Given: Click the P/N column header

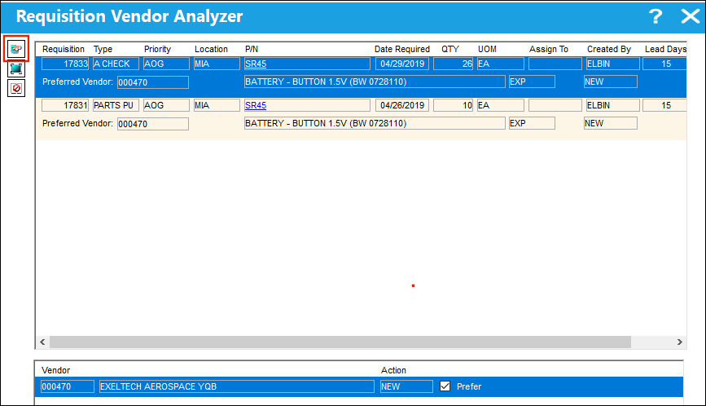Looking at the screenshot, I should point(252,49).
